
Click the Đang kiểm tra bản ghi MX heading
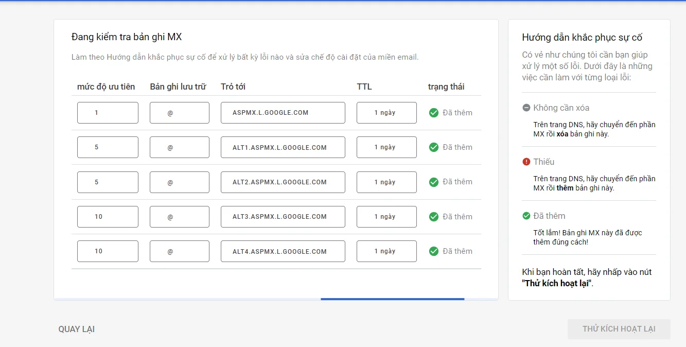(x=127, y=37)
